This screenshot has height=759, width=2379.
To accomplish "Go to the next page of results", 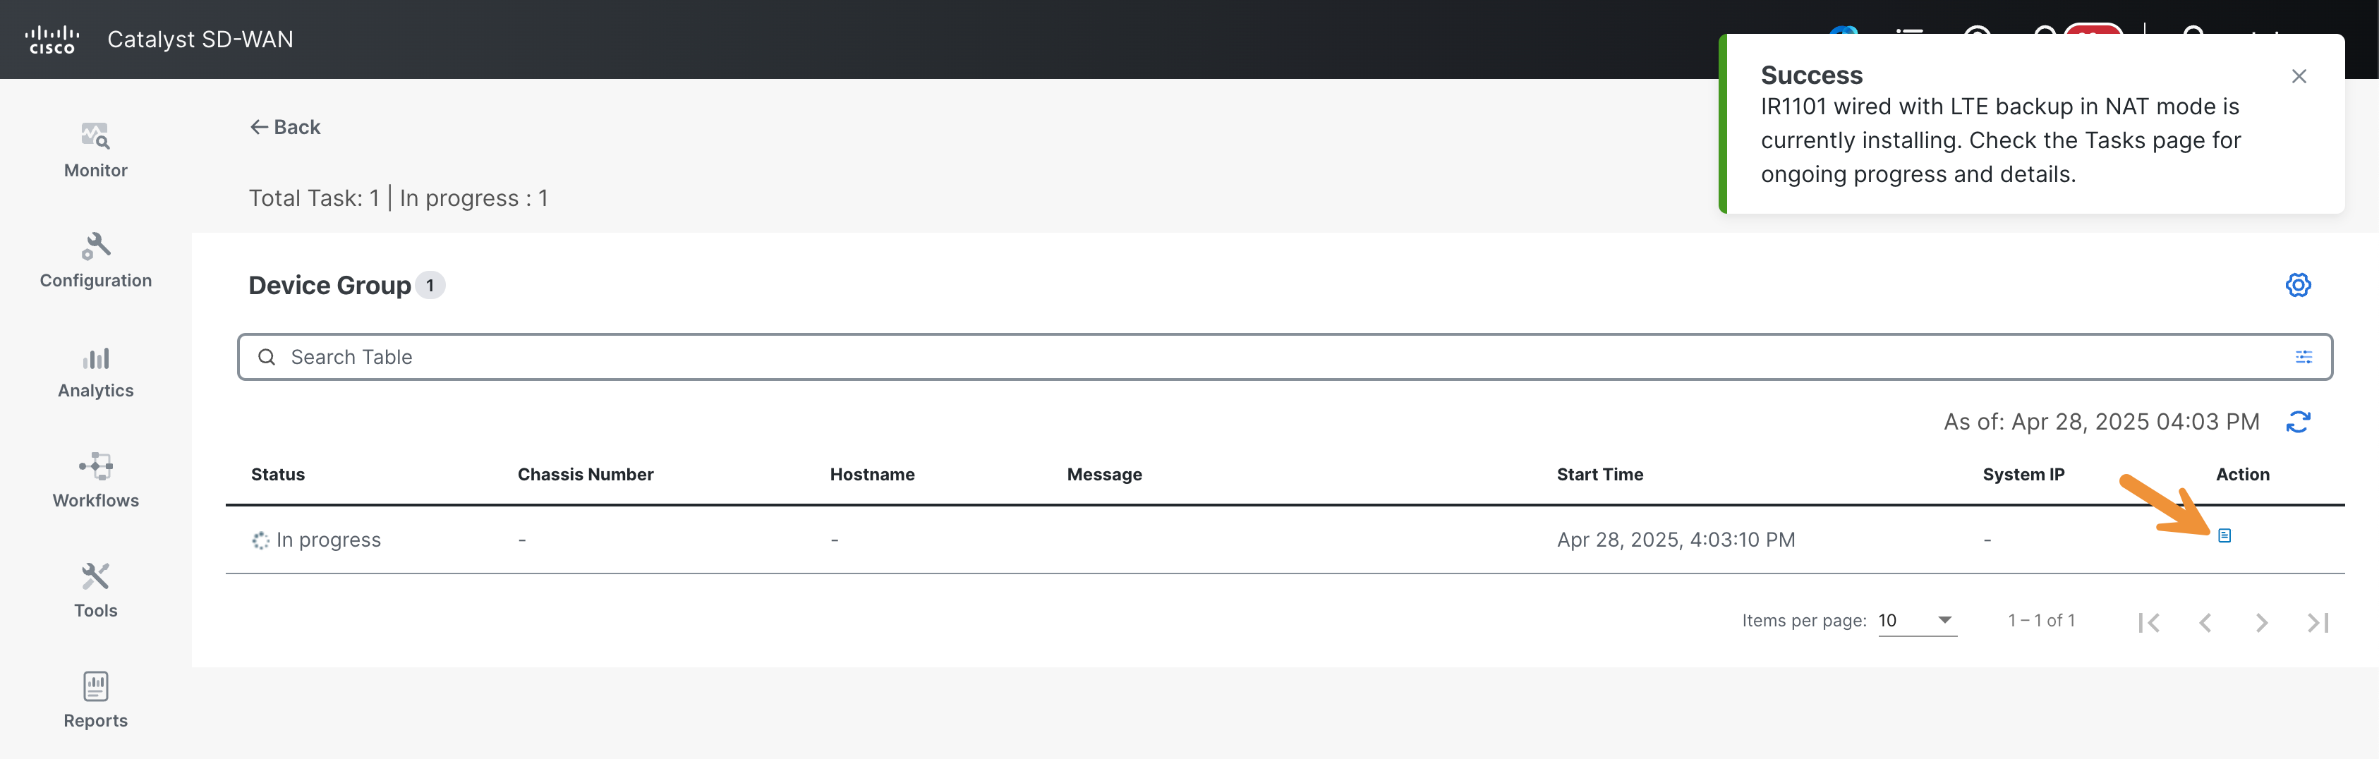I will point(2260,622).
